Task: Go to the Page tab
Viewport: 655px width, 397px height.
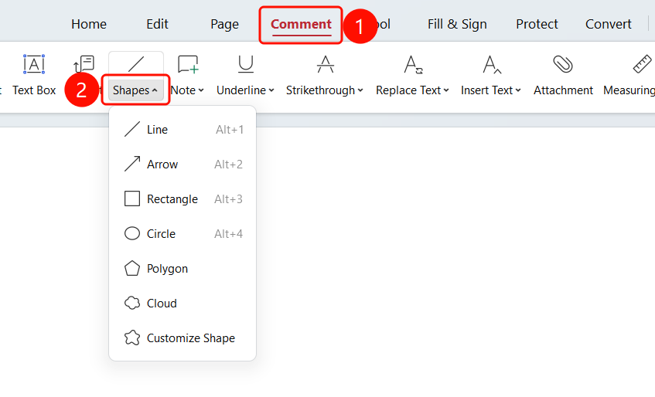Action: point(225,24)
